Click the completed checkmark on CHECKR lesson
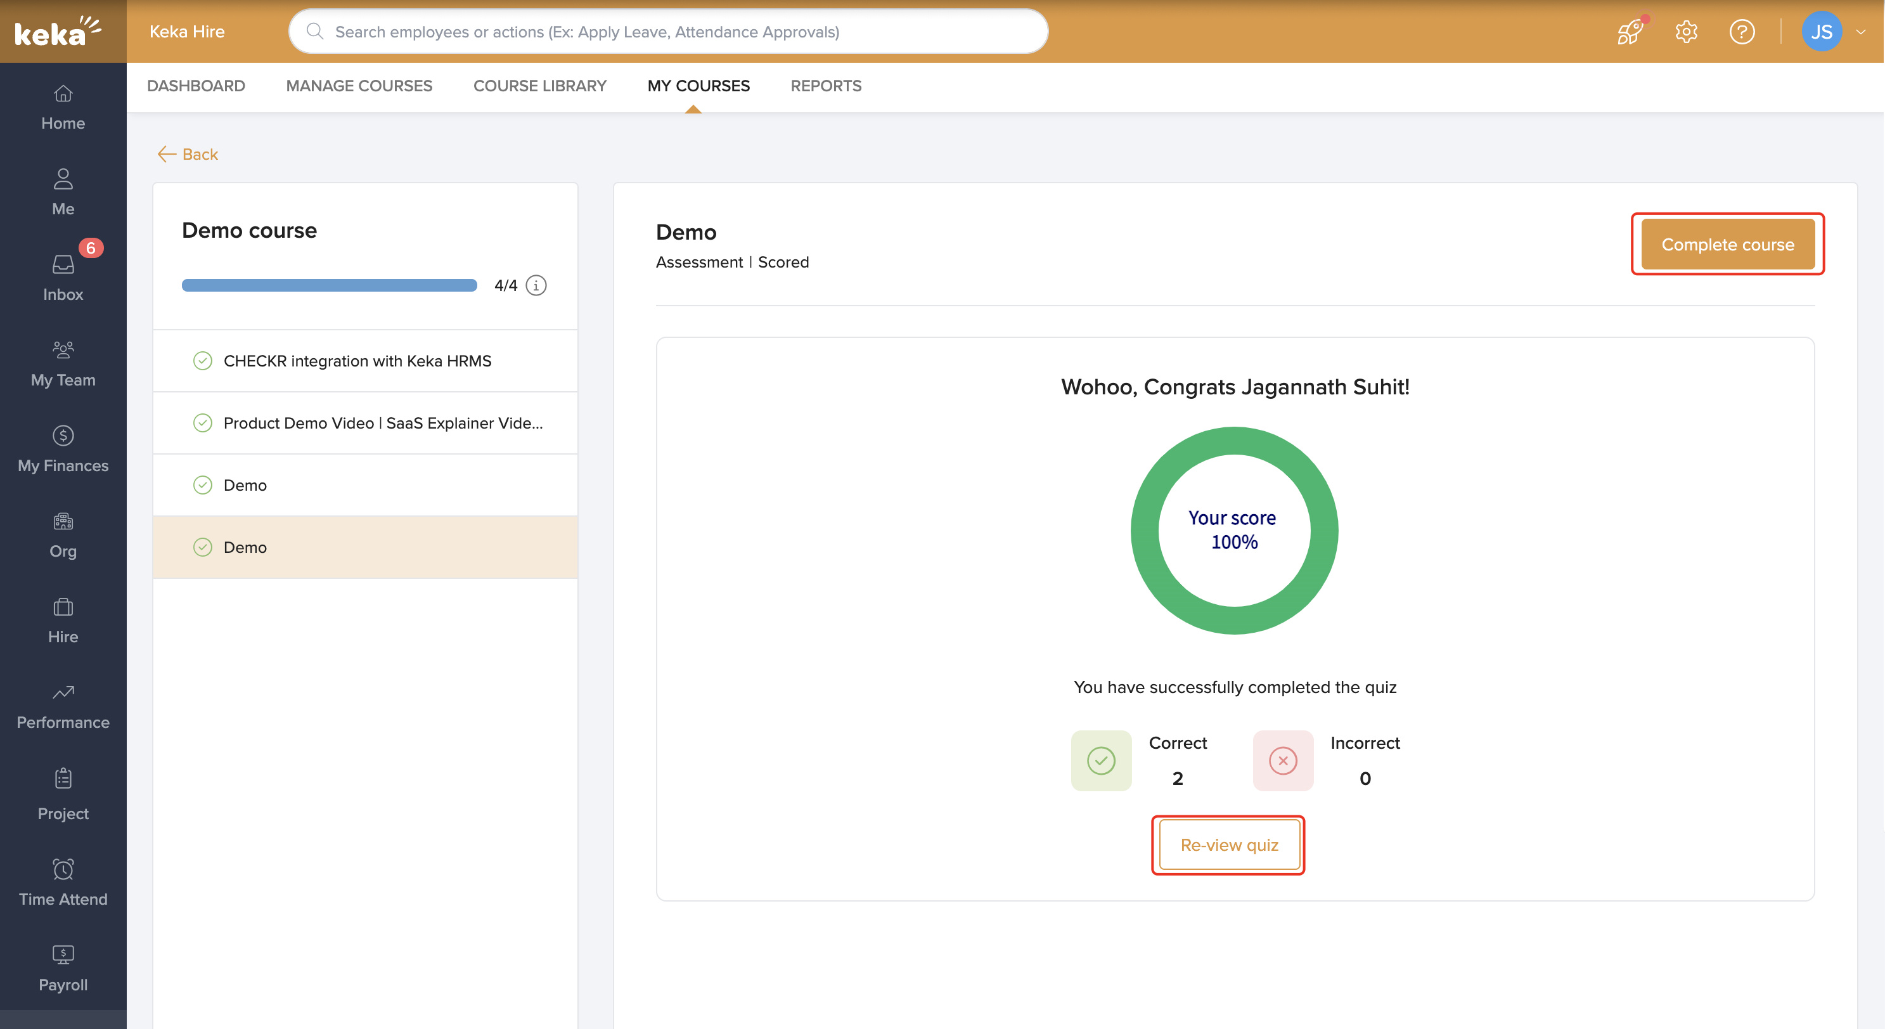 (203, 360)
